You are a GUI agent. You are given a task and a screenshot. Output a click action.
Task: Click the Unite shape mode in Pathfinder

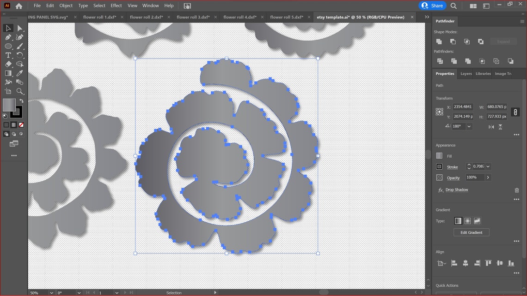(x=438, y=41)
